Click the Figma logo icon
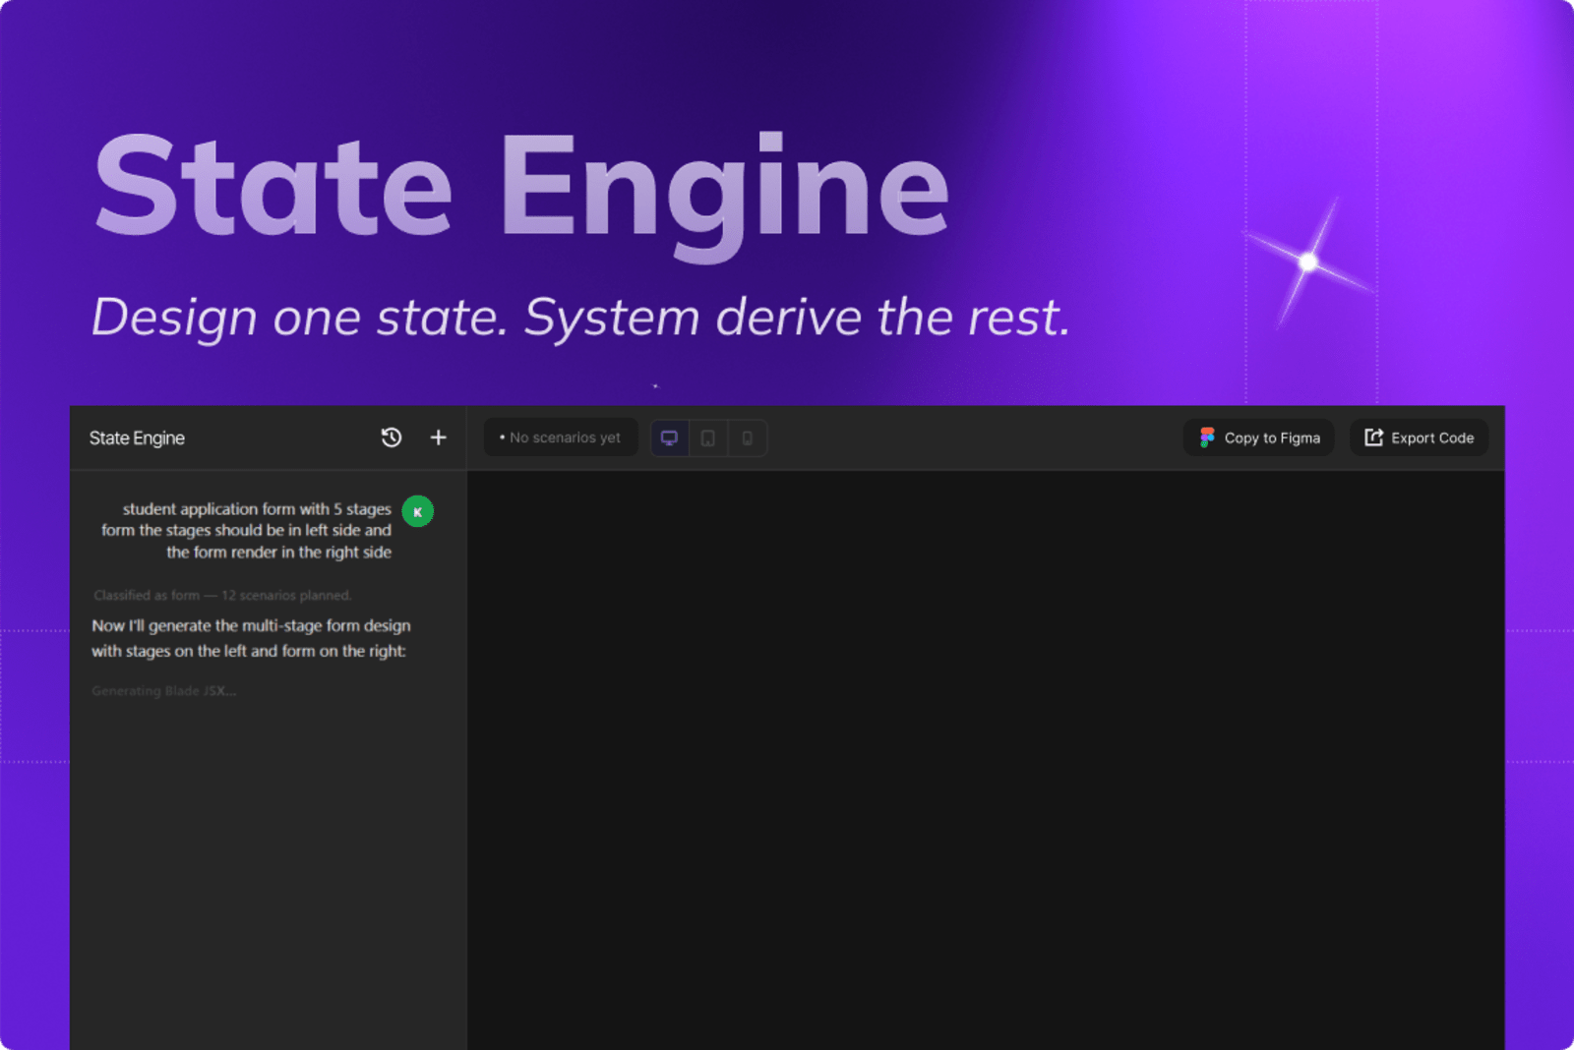 [x=1207, y=437]
